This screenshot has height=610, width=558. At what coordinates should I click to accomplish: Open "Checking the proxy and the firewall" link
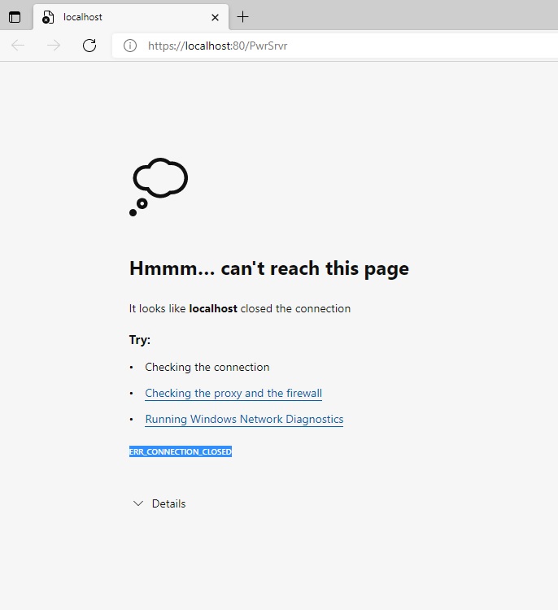(233, 394)
